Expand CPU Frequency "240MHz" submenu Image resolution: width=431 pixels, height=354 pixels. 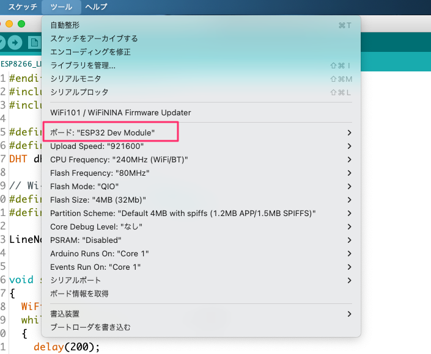click(119, 159)
